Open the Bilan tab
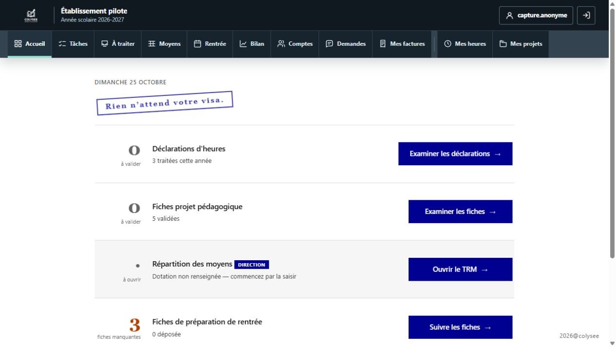The height and width of the screenshot is (347, 616). 252,44
